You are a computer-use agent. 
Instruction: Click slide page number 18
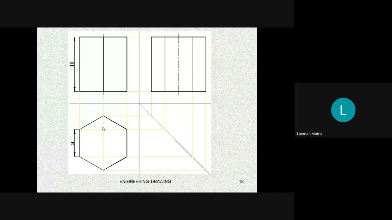241,182
